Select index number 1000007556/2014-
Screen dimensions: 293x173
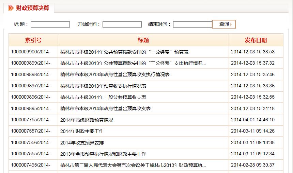(x=31, y=142)
